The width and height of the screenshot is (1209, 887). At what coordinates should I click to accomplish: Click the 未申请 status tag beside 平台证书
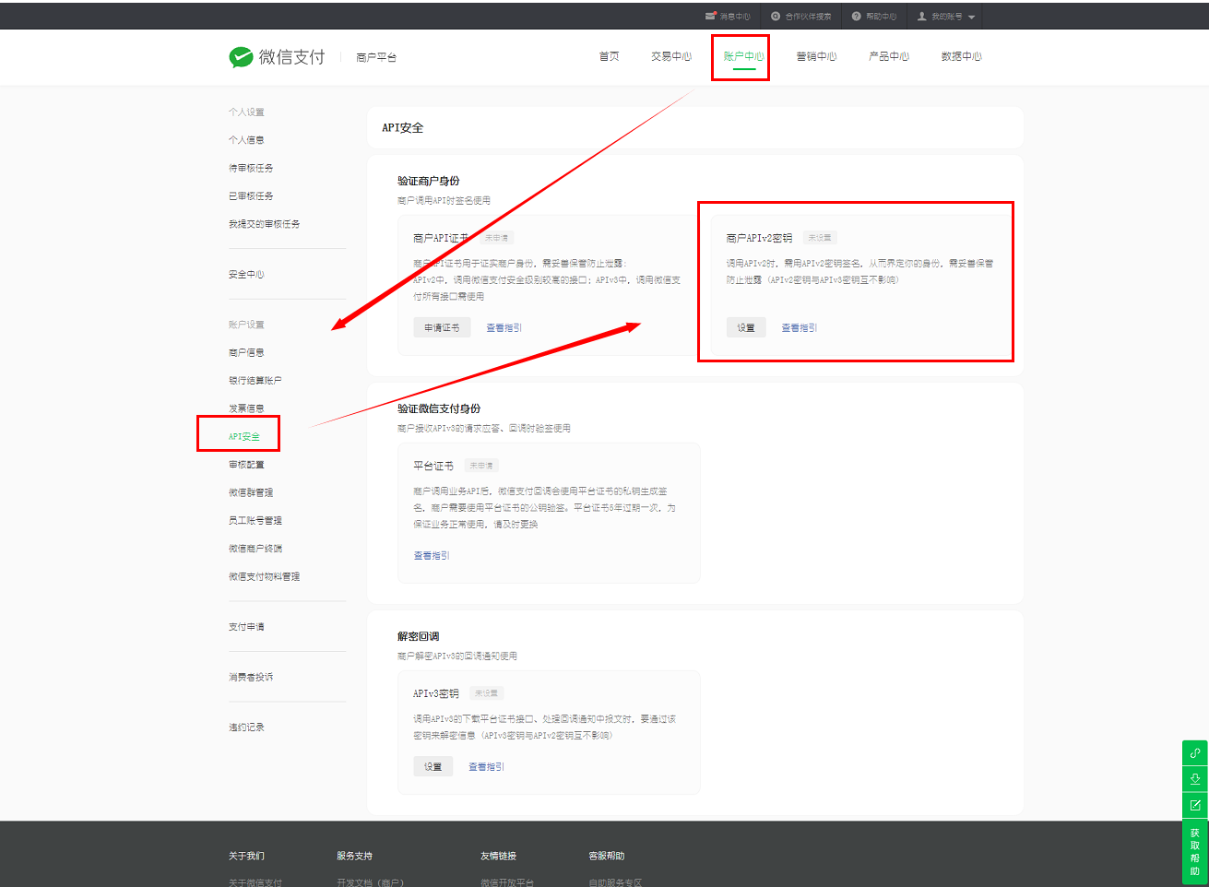481,466
